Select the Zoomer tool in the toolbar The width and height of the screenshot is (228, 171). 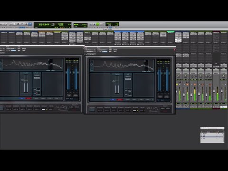10,24
